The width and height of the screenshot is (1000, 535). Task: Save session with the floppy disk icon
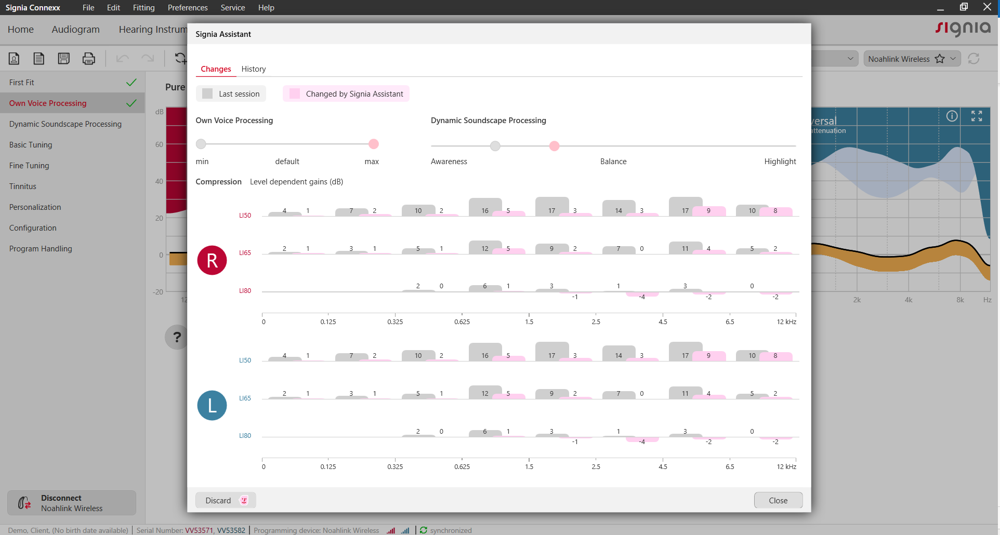[64, 58]
